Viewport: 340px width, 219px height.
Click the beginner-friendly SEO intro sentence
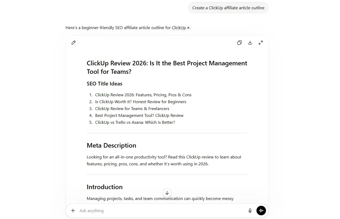[128, 28]
